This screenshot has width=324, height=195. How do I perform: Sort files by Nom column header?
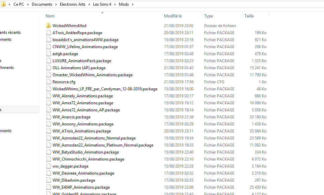(50, 16)
